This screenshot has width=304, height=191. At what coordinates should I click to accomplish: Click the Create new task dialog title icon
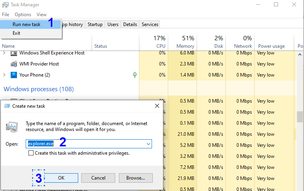[7, 106]
